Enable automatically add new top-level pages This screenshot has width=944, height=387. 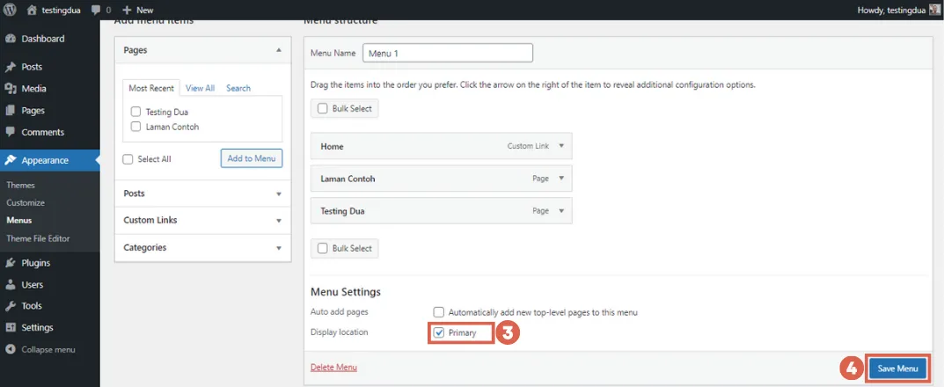[x=439, y=311]
